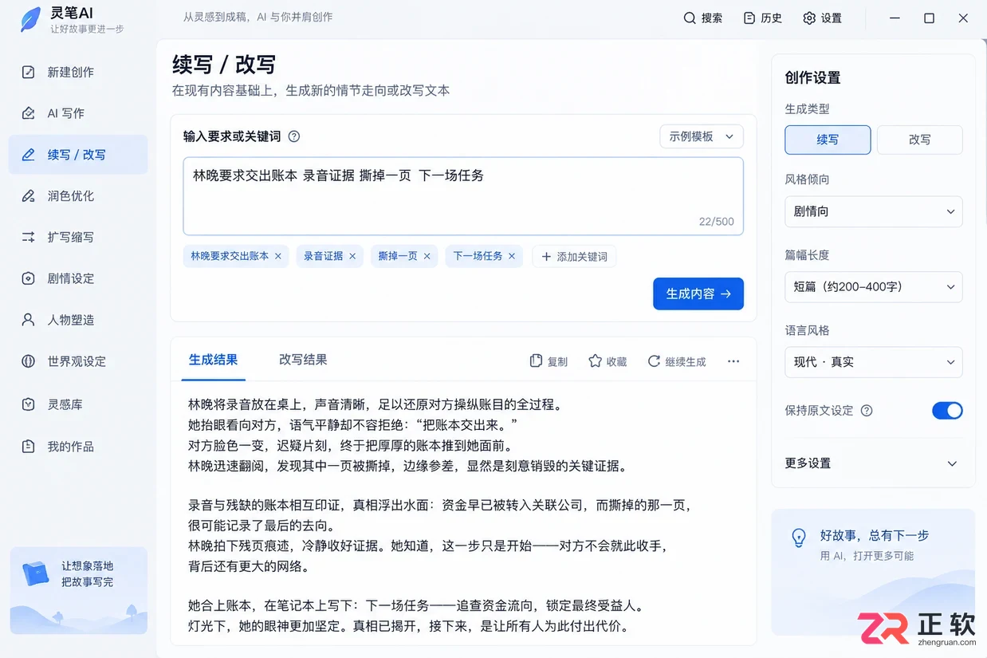Remove the 林晚要求交出账本 keyword tag
Screen dimensions: 987x658
(x=278, y=256)
